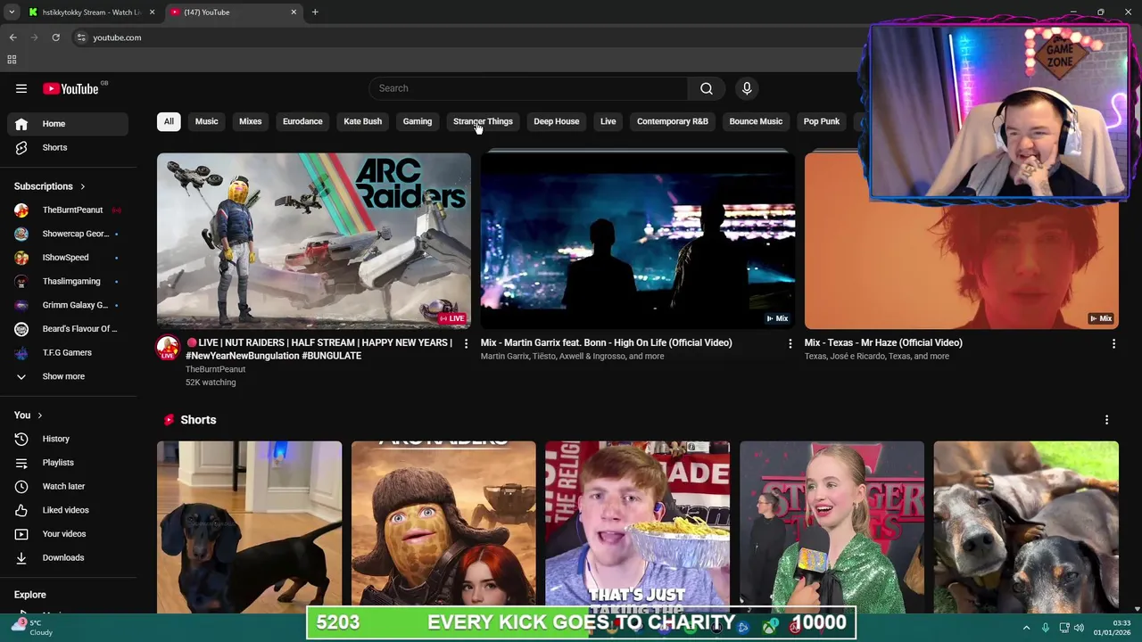The width and height of the screenshot is (1142, 642).
Task: Expand Show more subscriptions
Action: 68,376
